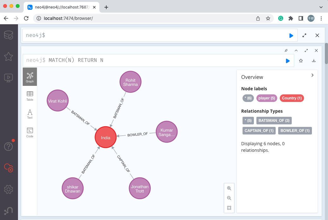Open the Chrome three-dot menu
This screenshot has width=328, height=220.
[321, 18]
